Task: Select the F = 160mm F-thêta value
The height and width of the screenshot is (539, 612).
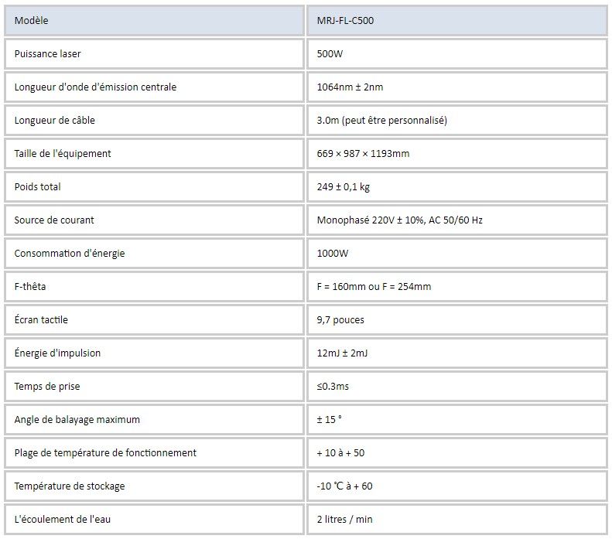Action: coord(374,287)
